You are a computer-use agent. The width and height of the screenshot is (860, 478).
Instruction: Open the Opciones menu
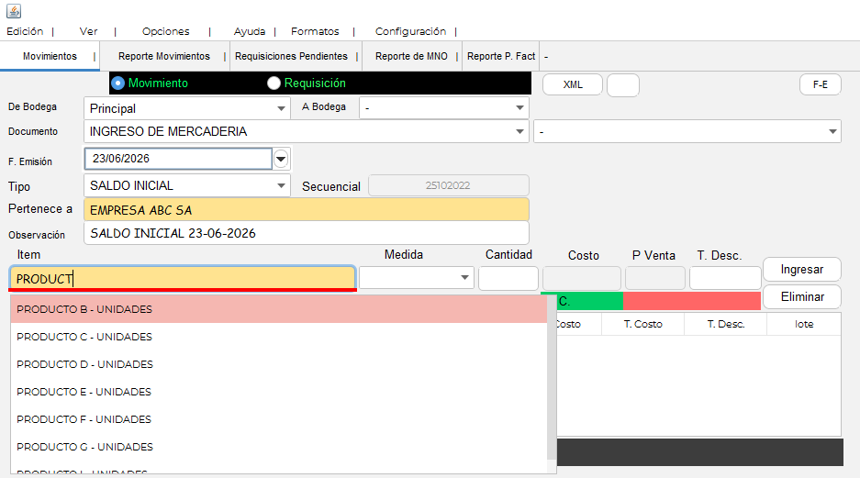[165, 31]
